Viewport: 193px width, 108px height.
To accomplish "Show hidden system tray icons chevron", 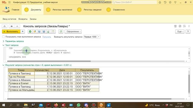I will pyautogui.click(x=163, y=105).
